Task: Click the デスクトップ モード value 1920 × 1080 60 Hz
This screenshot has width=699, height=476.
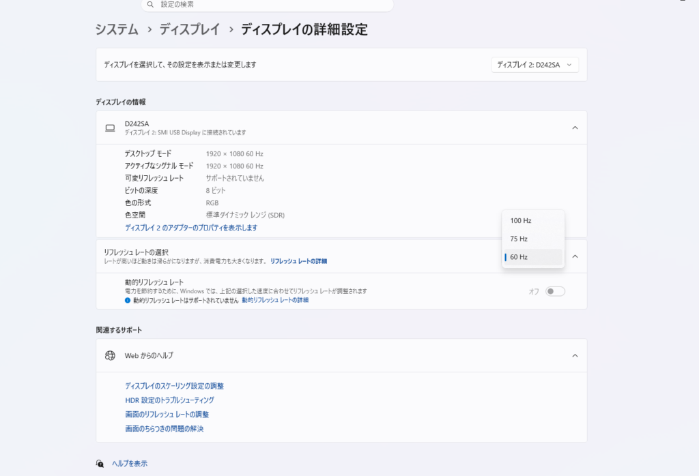Action: click(x=235, y=154)
